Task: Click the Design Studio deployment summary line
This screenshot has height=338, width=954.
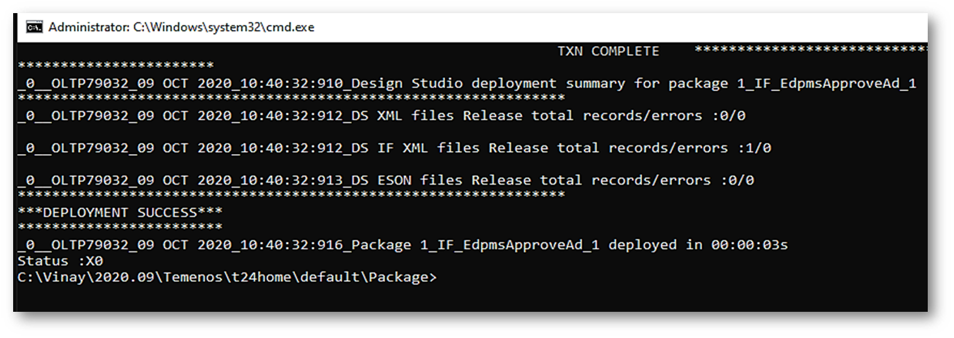Action: point(466,84)
